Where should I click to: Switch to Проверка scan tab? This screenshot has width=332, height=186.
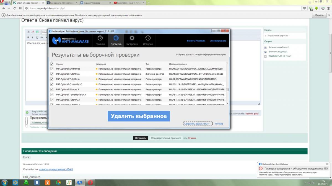point(116,40)
